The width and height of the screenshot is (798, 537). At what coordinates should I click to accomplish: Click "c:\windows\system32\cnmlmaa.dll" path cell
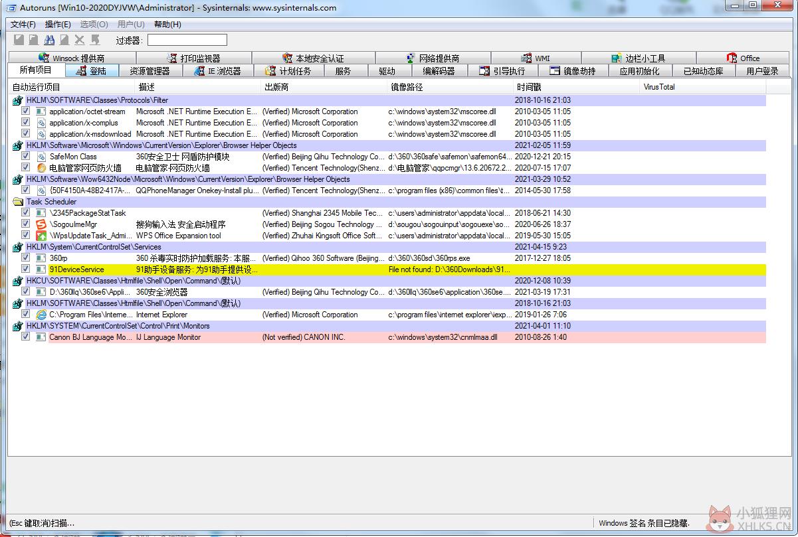pos(443,337)
